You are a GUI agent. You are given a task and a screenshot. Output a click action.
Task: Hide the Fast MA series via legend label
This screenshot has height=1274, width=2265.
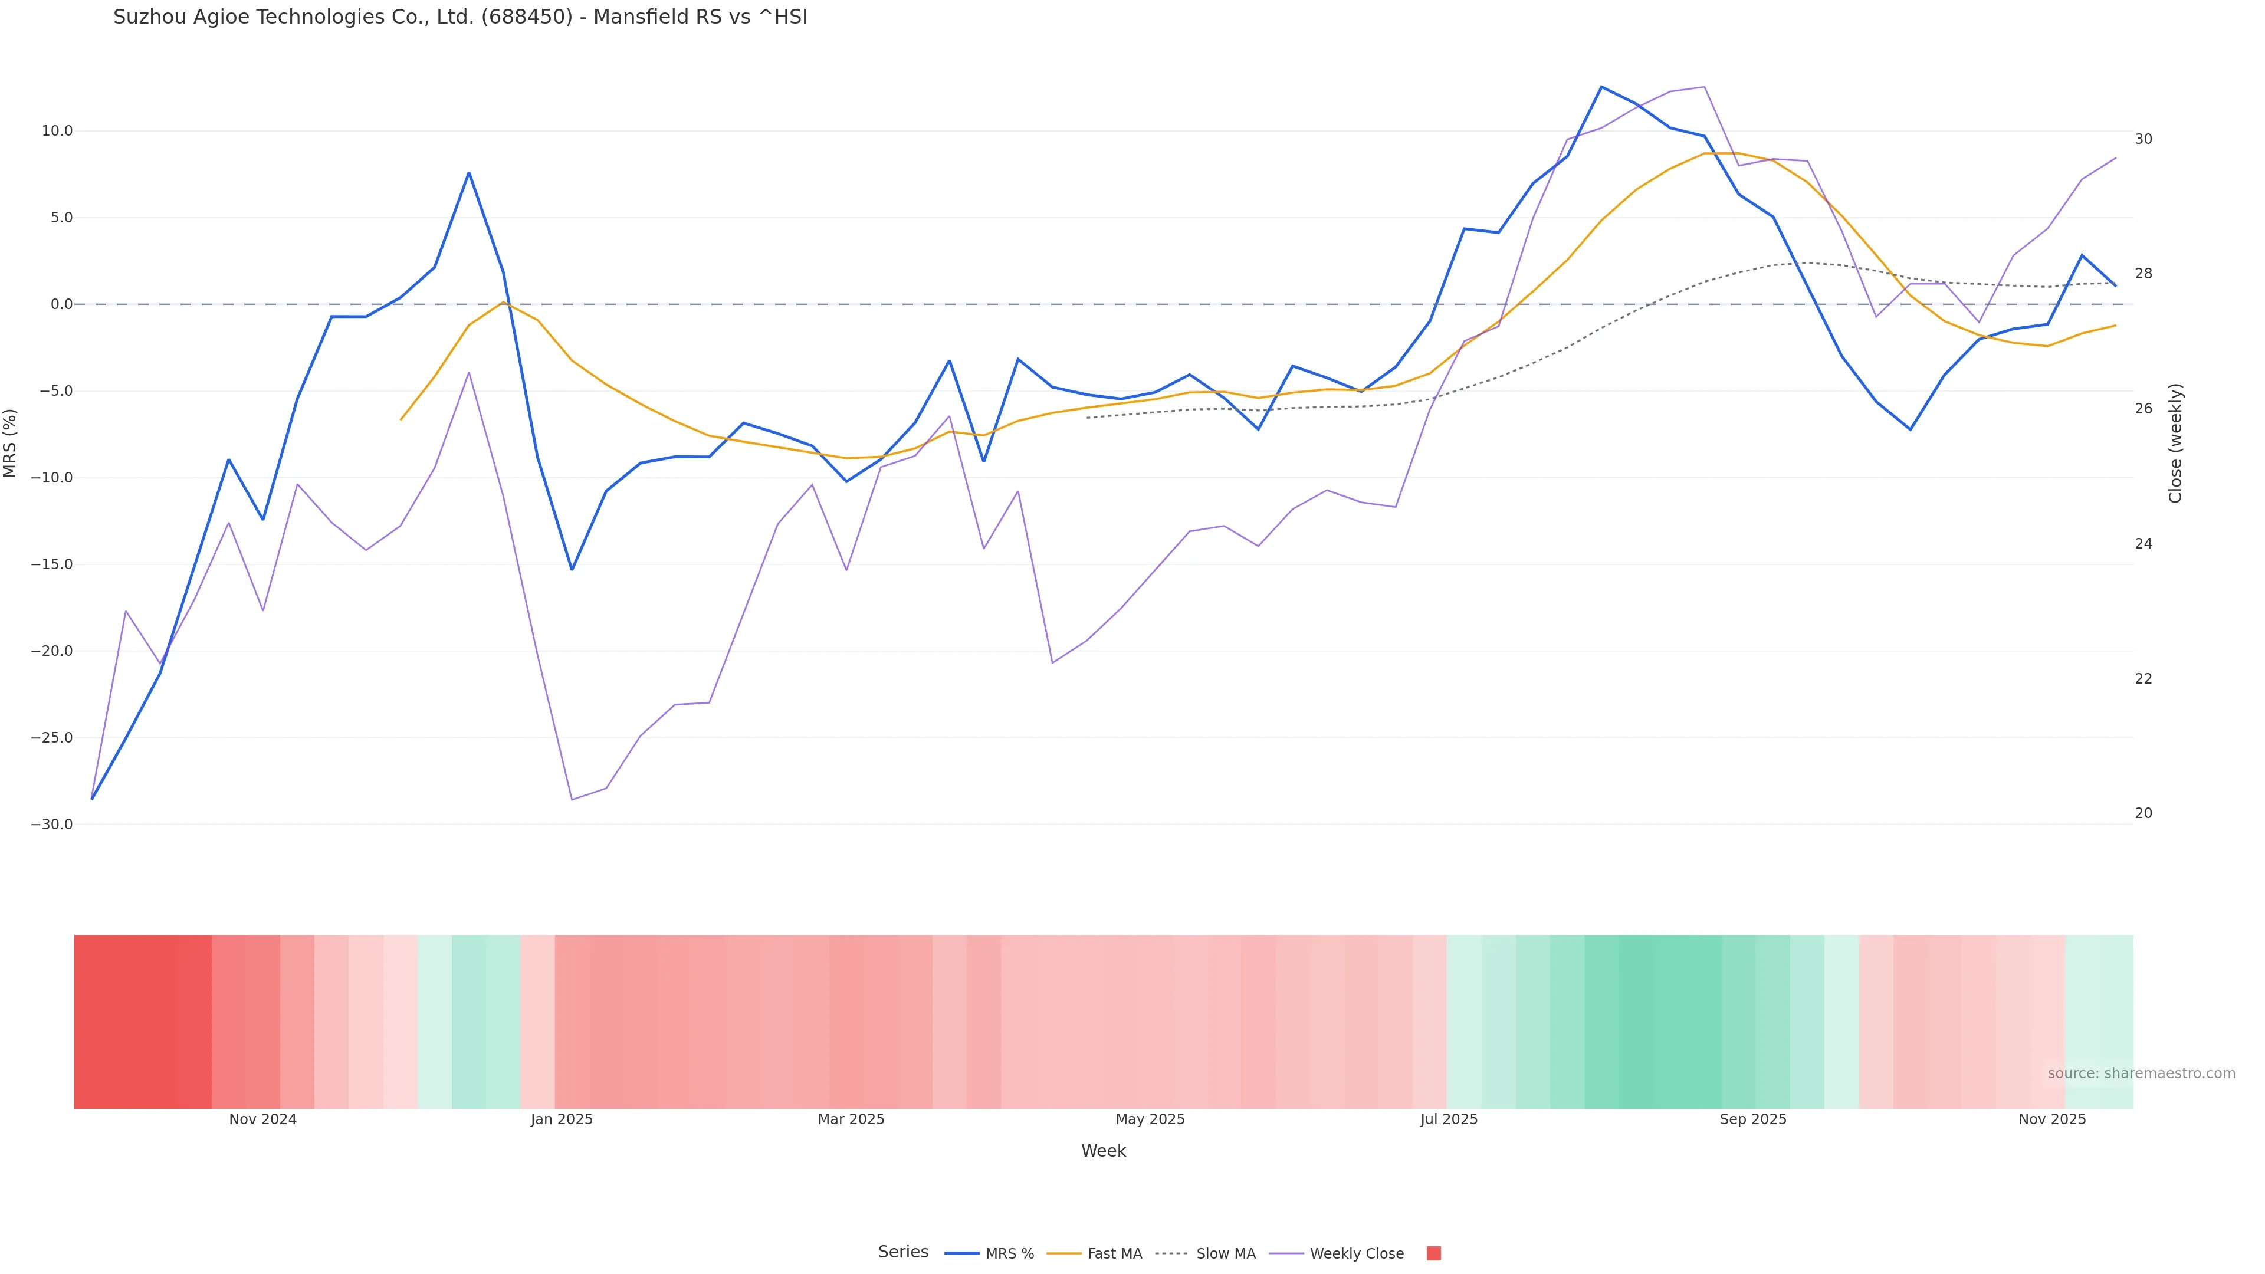coord(1114,1254)
